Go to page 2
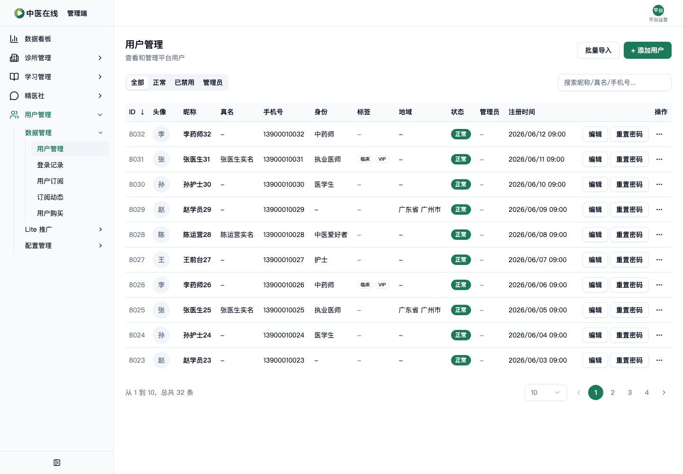 coord(613,392)
